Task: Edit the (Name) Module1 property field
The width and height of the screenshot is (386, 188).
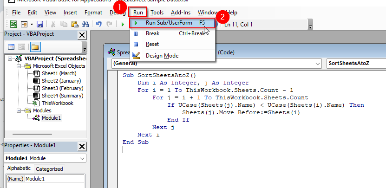Action: (55, 179)
